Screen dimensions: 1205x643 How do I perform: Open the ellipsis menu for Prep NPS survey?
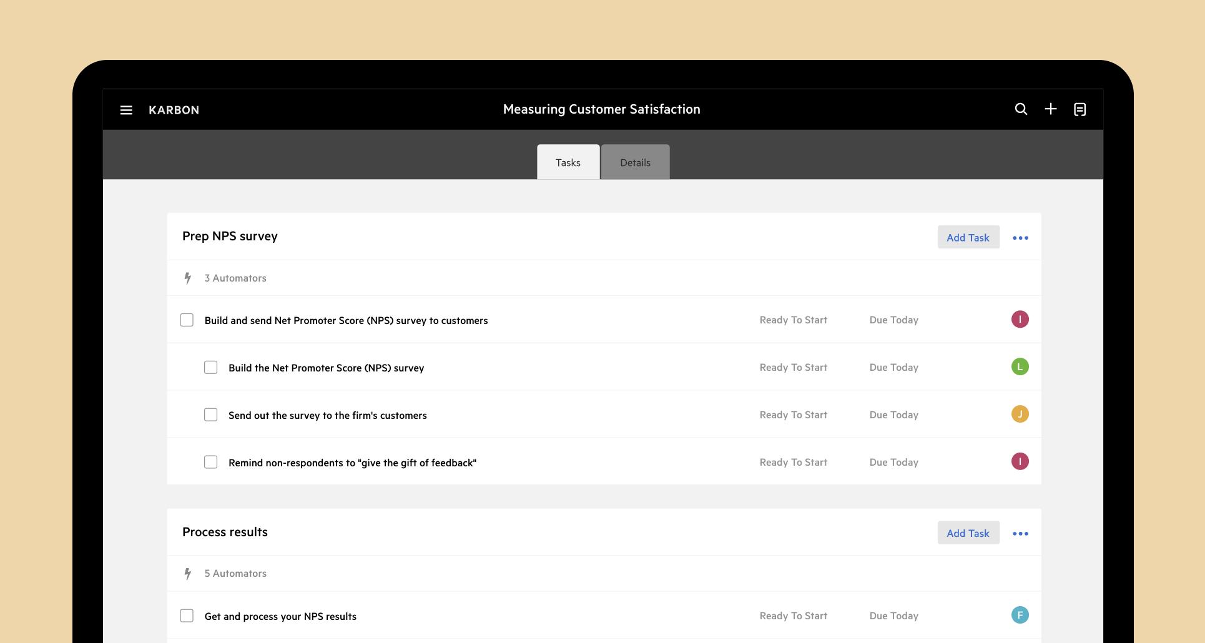[x=1021, y=237]
